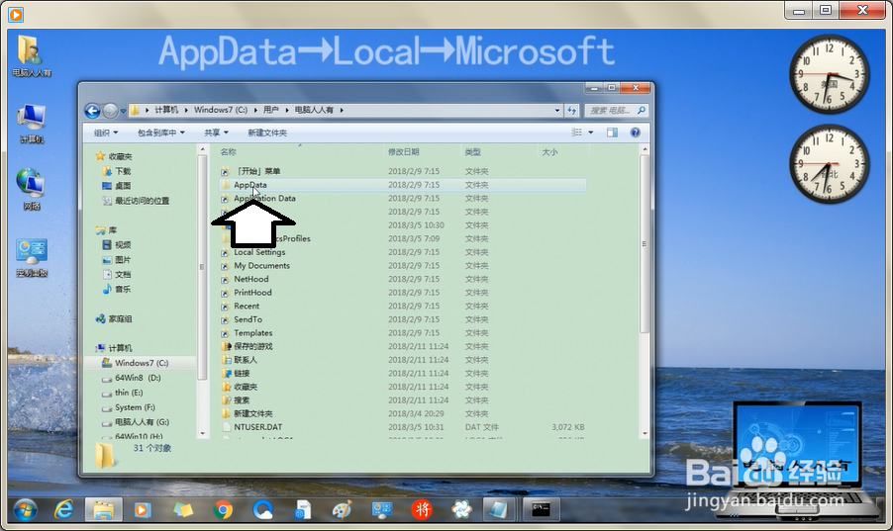Click the 新建文件夹 button

(267, 133)
